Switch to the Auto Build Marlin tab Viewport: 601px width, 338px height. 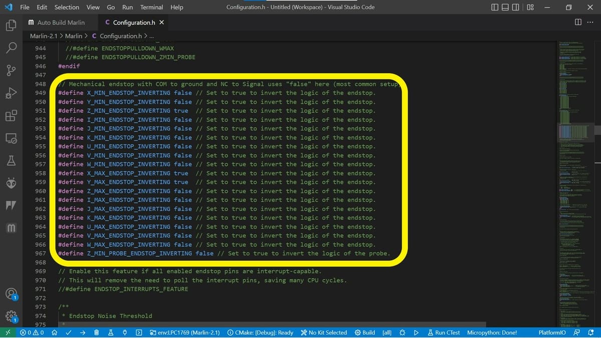pyautogui.click(x=61, y=23)
